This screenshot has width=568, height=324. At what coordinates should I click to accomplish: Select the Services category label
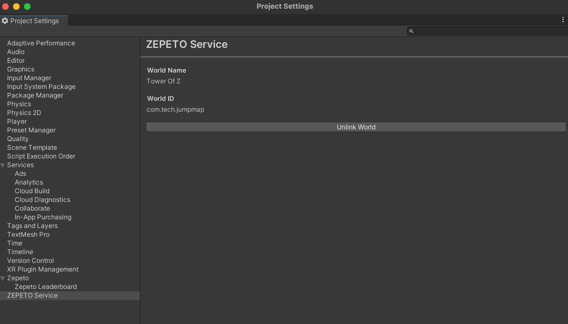click(x=20, y=165)
